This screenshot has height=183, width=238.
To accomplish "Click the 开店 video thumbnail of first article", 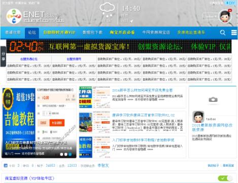I will click(x=94, y=97).
